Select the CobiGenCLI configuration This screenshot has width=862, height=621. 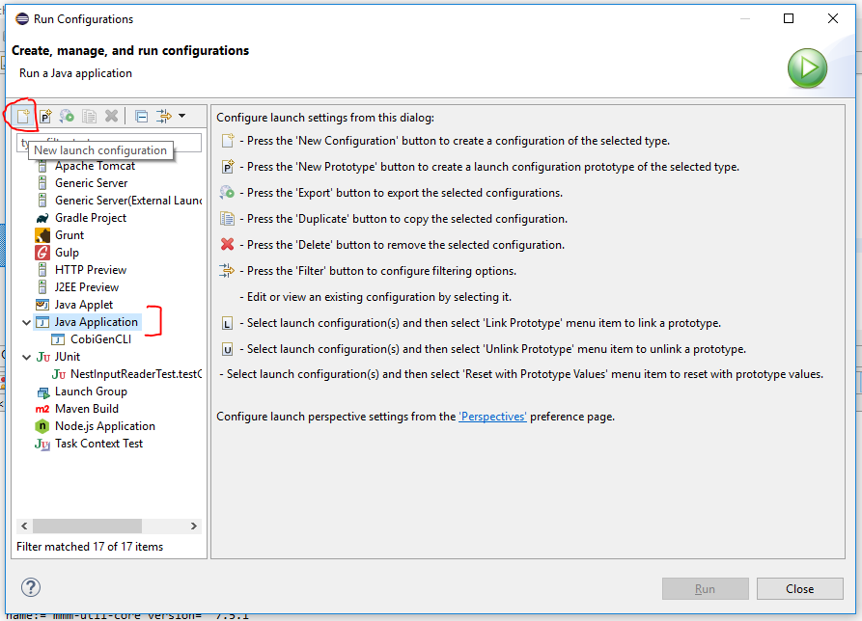(100, 339)
